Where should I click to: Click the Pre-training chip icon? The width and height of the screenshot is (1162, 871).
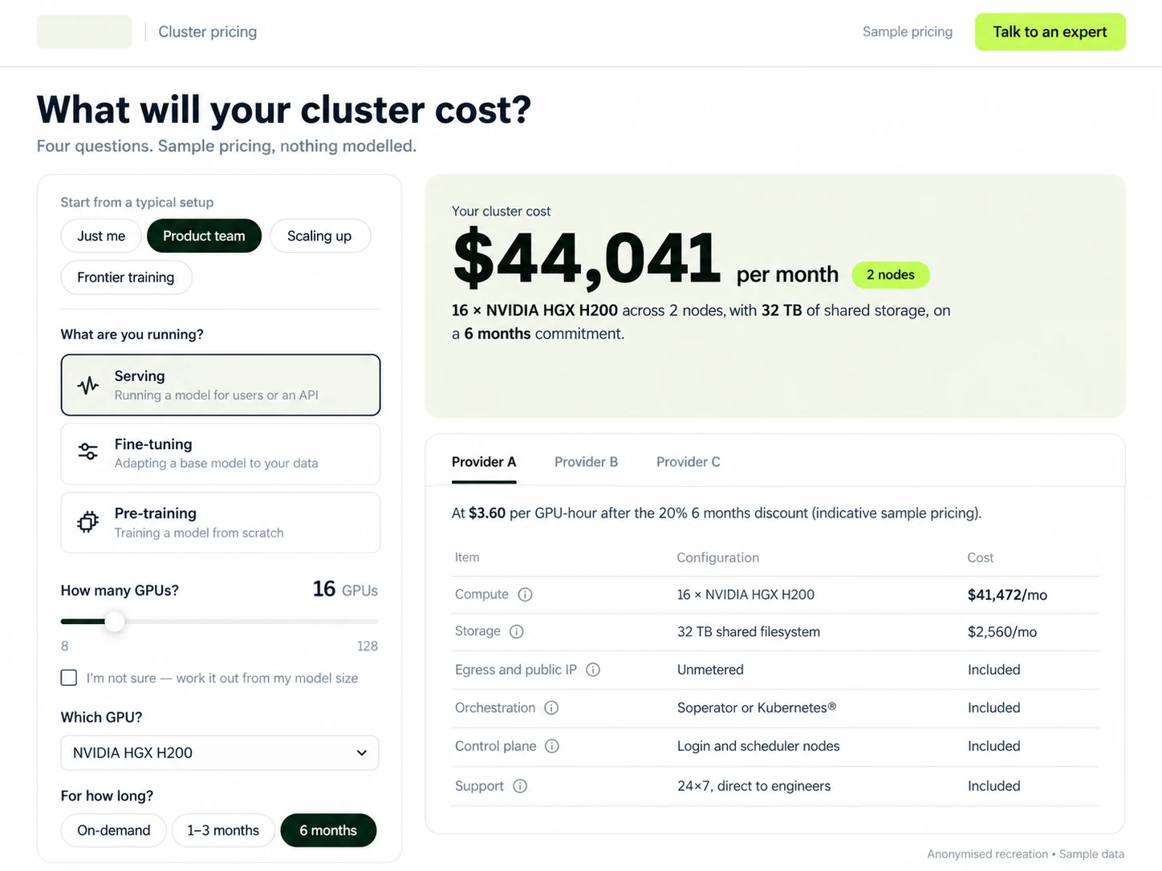click(88, 522)
